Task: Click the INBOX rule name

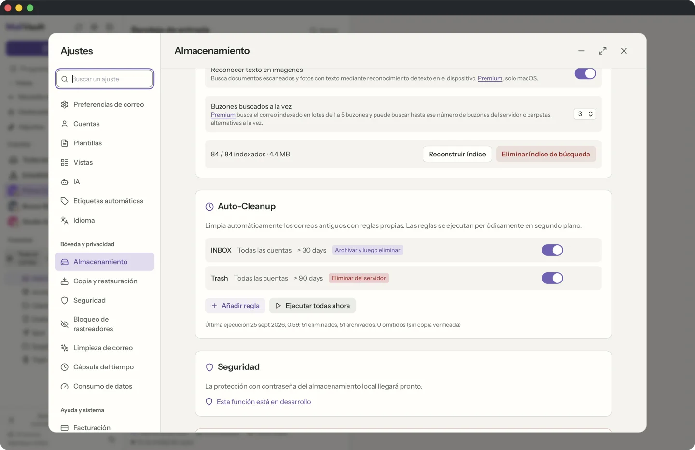Action: pos(221,250)
